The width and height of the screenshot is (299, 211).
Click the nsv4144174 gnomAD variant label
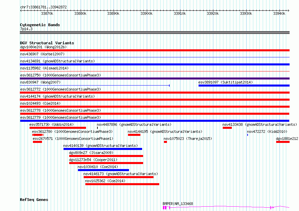pyautogui.click(x=57, y=96)
